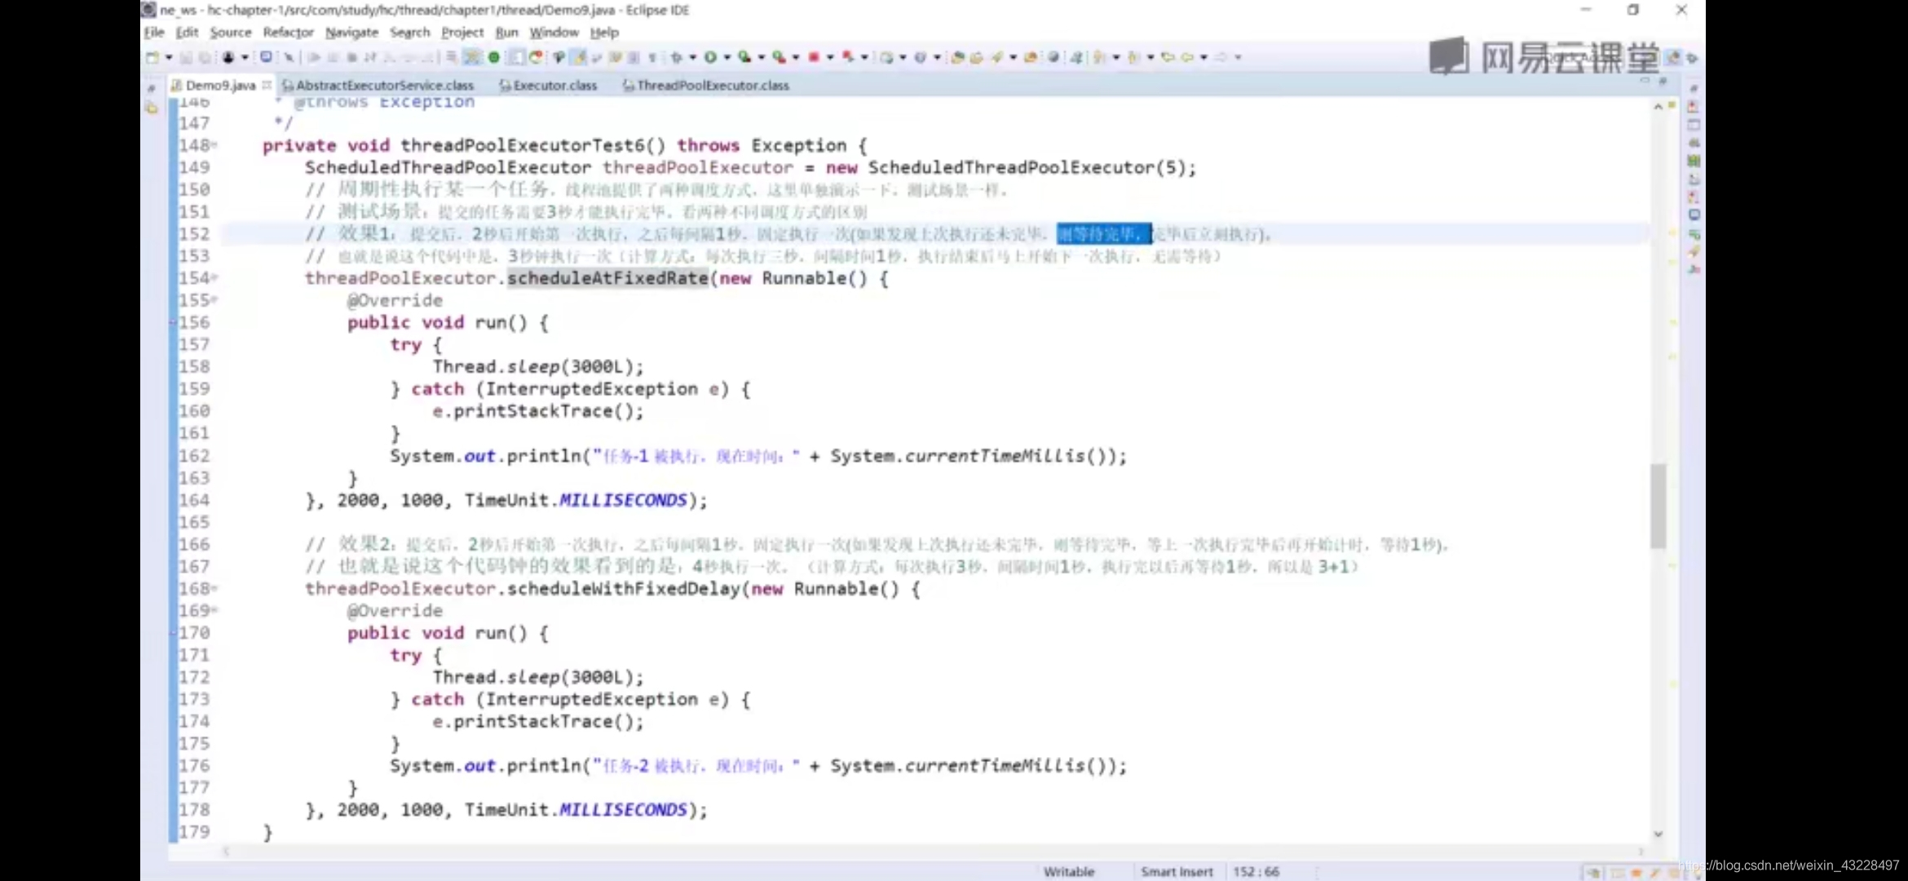Image resolution: width=1908 pixels, height=881 pixels.
Task: Click the Package Explorer icon in the left trim
Action: (x=152, y=107)
